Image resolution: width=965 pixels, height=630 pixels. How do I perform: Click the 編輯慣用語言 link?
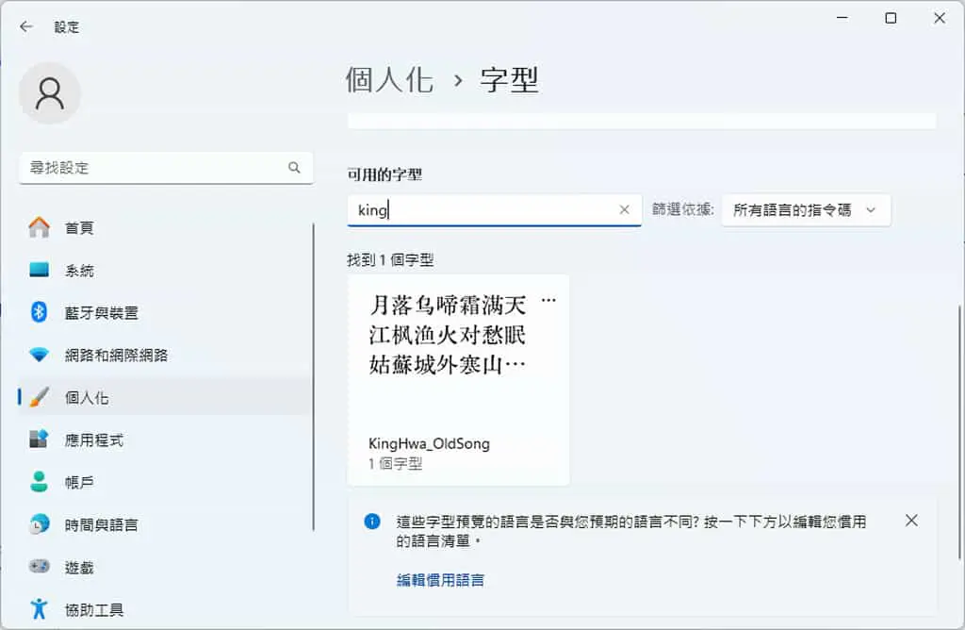click(440, 580)
